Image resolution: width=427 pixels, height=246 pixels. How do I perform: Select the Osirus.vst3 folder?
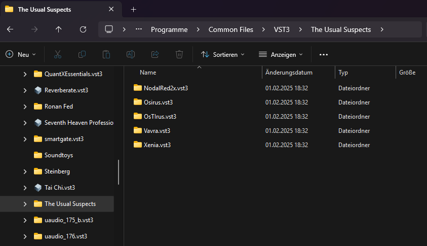point(159,102)
